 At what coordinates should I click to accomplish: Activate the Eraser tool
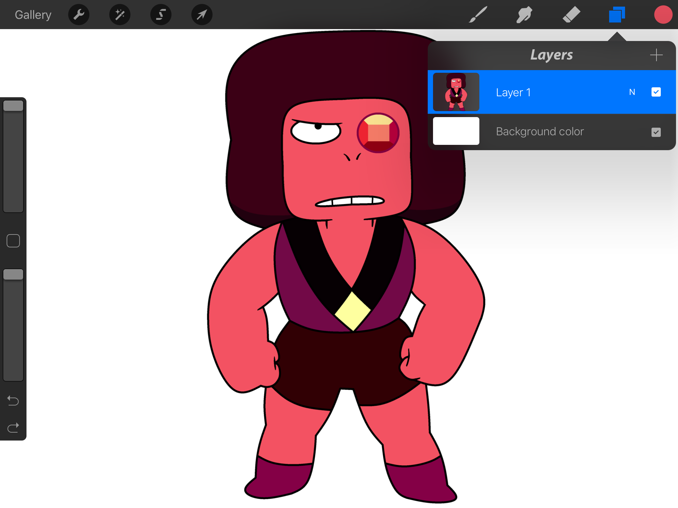coord(572,15)
